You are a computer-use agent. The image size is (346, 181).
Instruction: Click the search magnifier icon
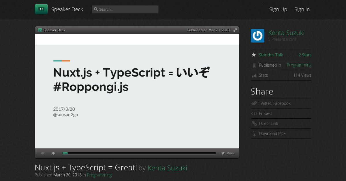pyautogui.click(x=96, y=9)
